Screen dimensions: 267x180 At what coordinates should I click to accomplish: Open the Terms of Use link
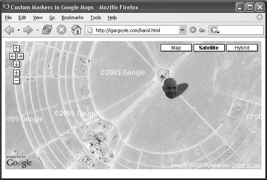(x=246, y=165)
